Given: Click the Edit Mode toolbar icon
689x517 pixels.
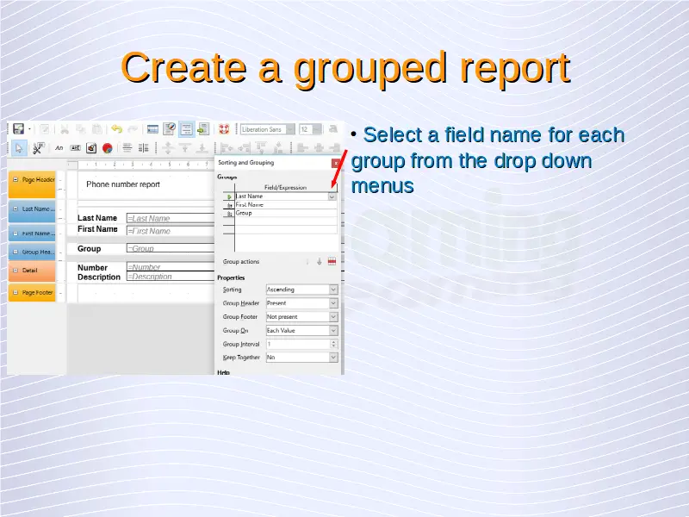Looking at the screenshot, I should tap(45, 129).
